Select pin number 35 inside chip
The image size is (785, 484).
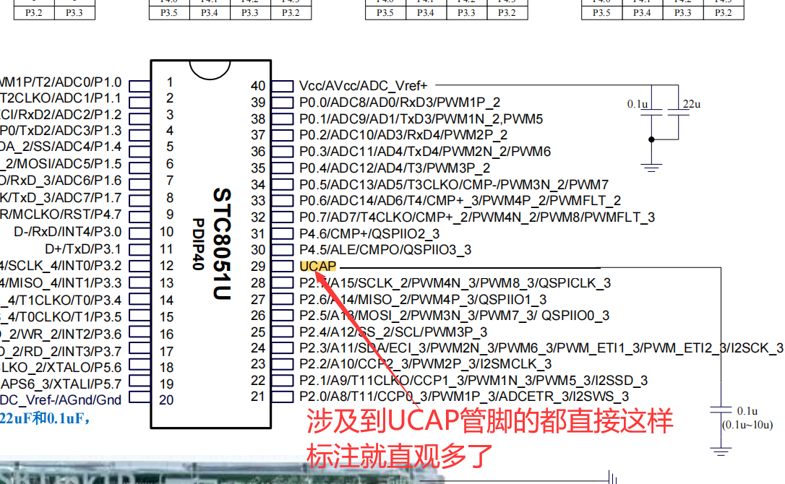(258, 168)
